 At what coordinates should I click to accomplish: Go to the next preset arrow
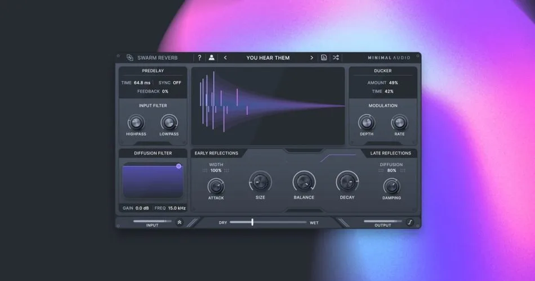311,57
